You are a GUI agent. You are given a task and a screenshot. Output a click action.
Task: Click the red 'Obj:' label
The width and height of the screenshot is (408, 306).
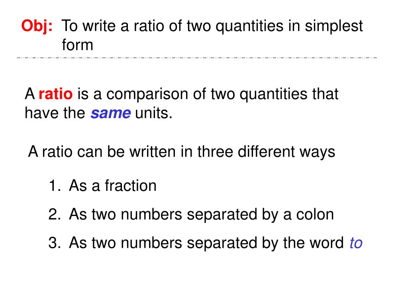(x=37, y=27)
